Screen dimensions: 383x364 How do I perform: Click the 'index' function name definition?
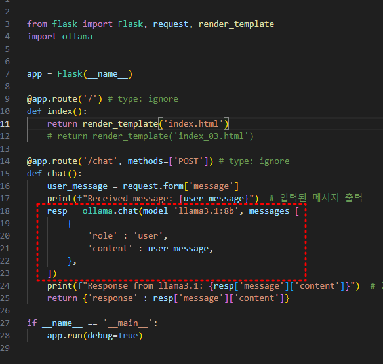point(60,111)
